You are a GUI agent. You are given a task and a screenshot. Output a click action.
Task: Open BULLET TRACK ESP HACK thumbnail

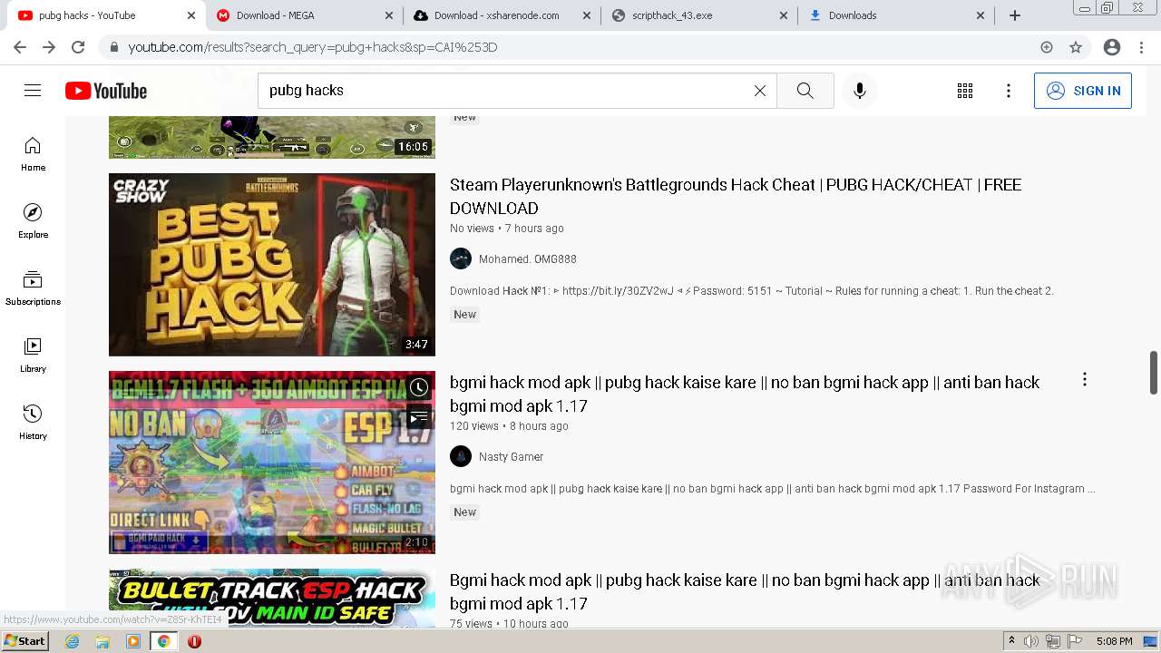click(272, 599)
